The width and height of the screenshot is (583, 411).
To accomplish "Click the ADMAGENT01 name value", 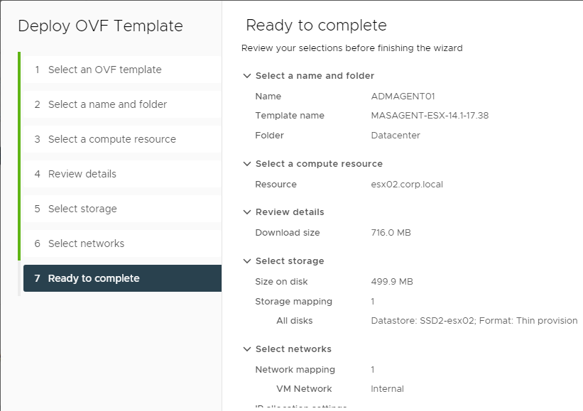I will pyautogui.click(x=403, y=97).
